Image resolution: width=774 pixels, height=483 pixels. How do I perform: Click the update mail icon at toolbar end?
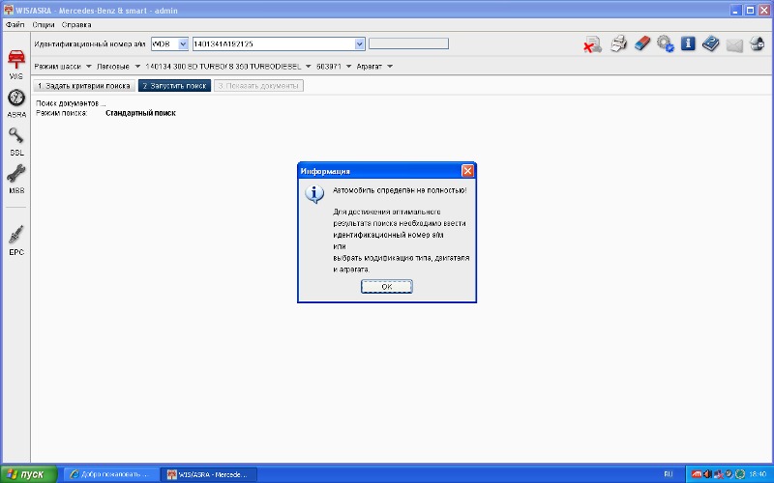pos(758,43)
